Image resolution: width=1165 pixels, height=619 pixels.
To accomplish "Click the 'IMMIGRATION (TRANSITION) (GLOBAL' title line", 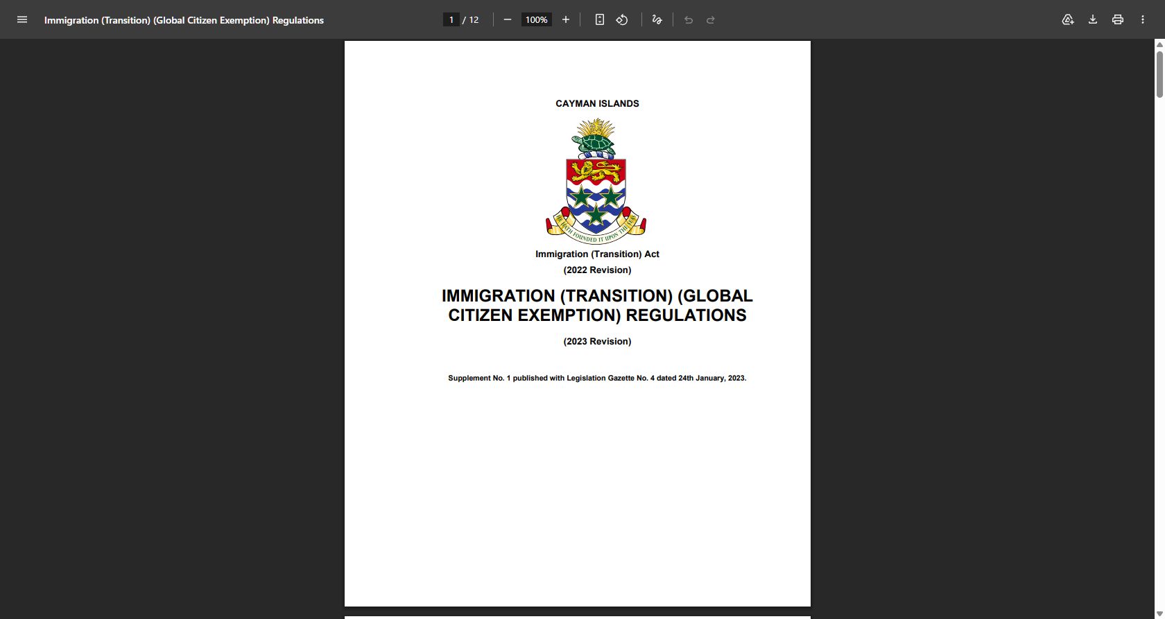I will click(x=597, y=296).
